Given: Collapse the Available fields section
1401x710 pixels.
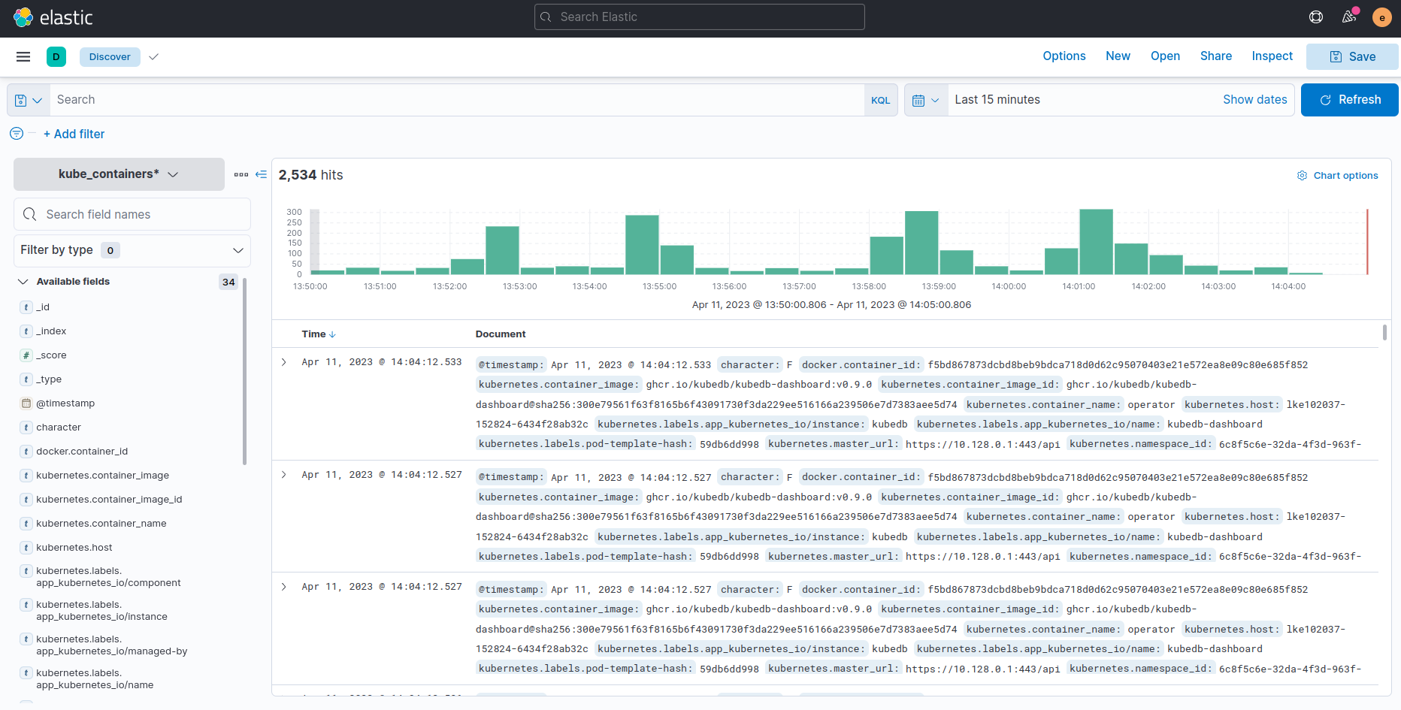Looking at the screenshot, I should coord(23,281).
